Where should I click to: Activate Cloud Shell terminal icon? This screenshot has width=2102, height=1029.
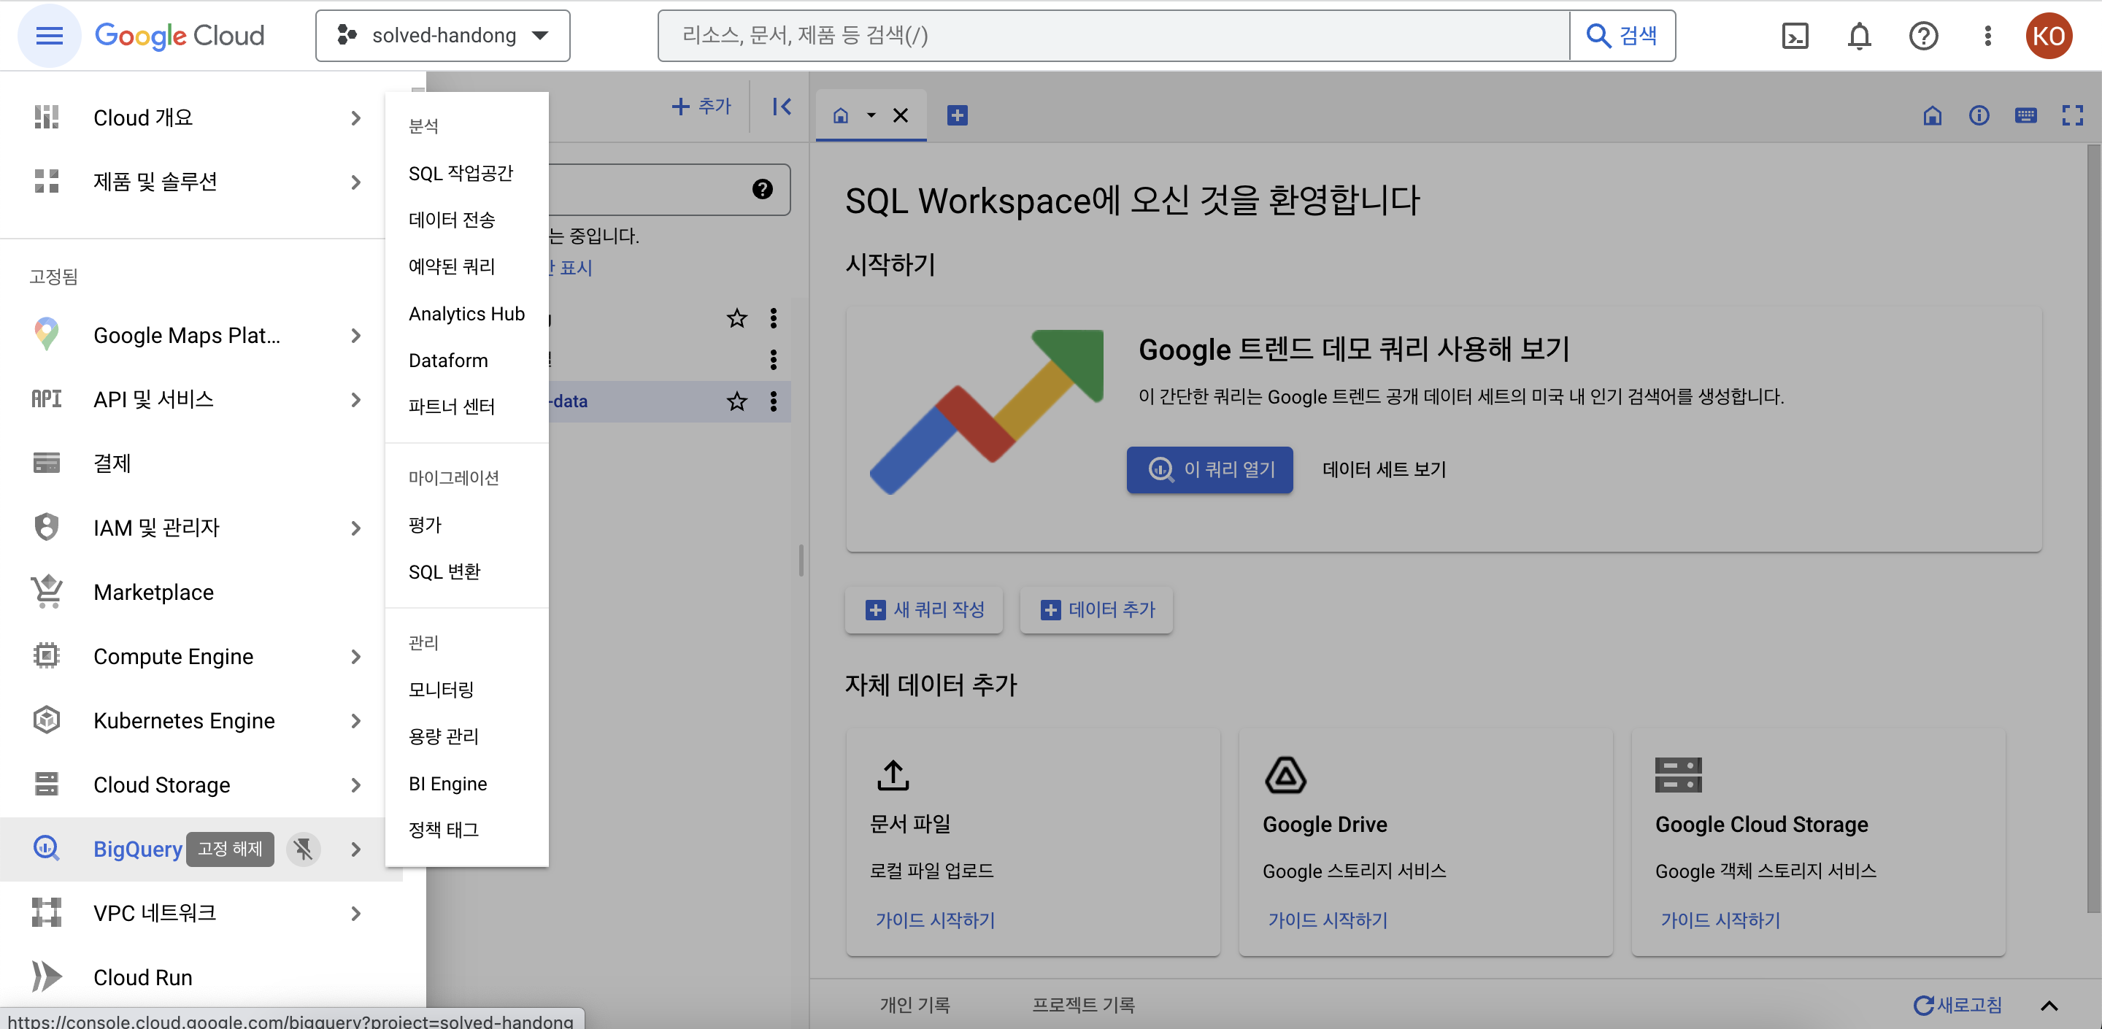click(x=1795, y=36)
